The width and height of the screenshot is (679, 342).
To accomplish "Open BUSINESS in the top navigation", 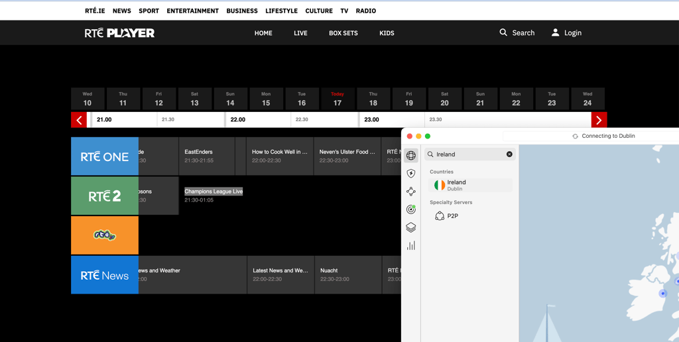I will pyautogui.click(x=242, y=11).
